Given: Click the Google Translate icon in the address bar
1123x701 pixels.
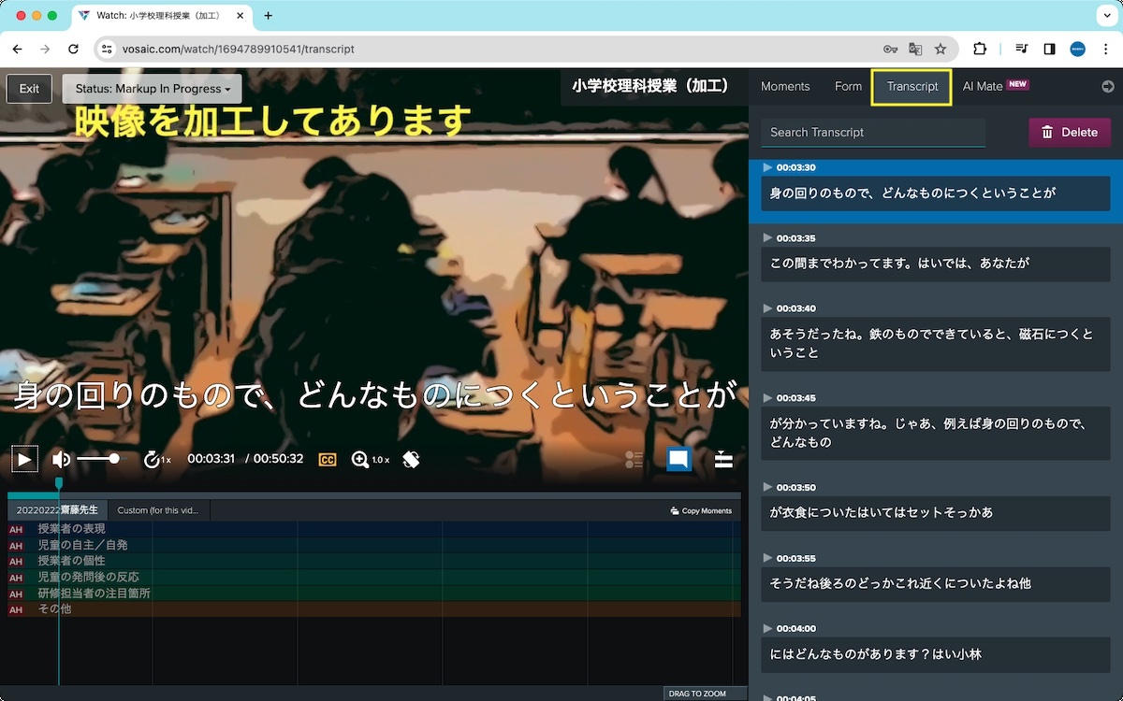Looking at the screenshot, I should [914, 49].
